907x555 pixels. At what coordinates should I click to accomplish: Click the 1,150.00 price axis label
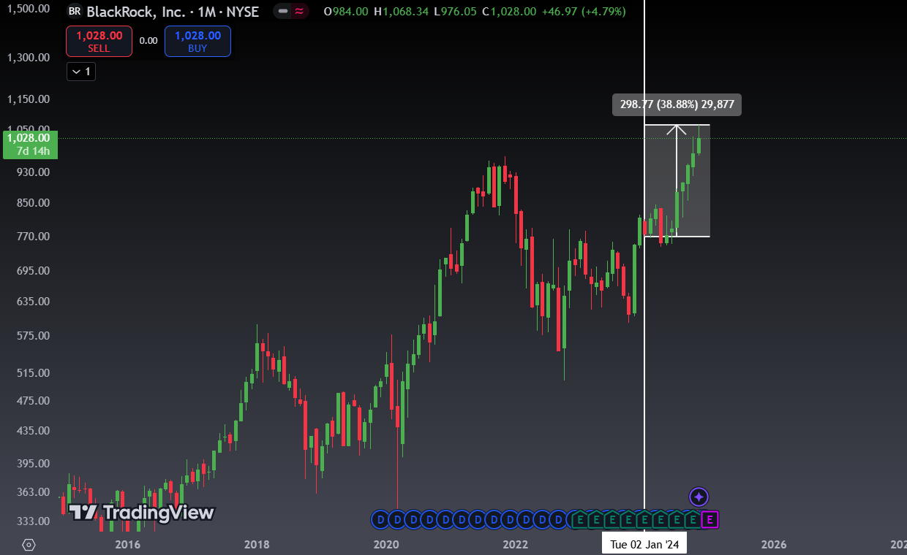point(28,99)
